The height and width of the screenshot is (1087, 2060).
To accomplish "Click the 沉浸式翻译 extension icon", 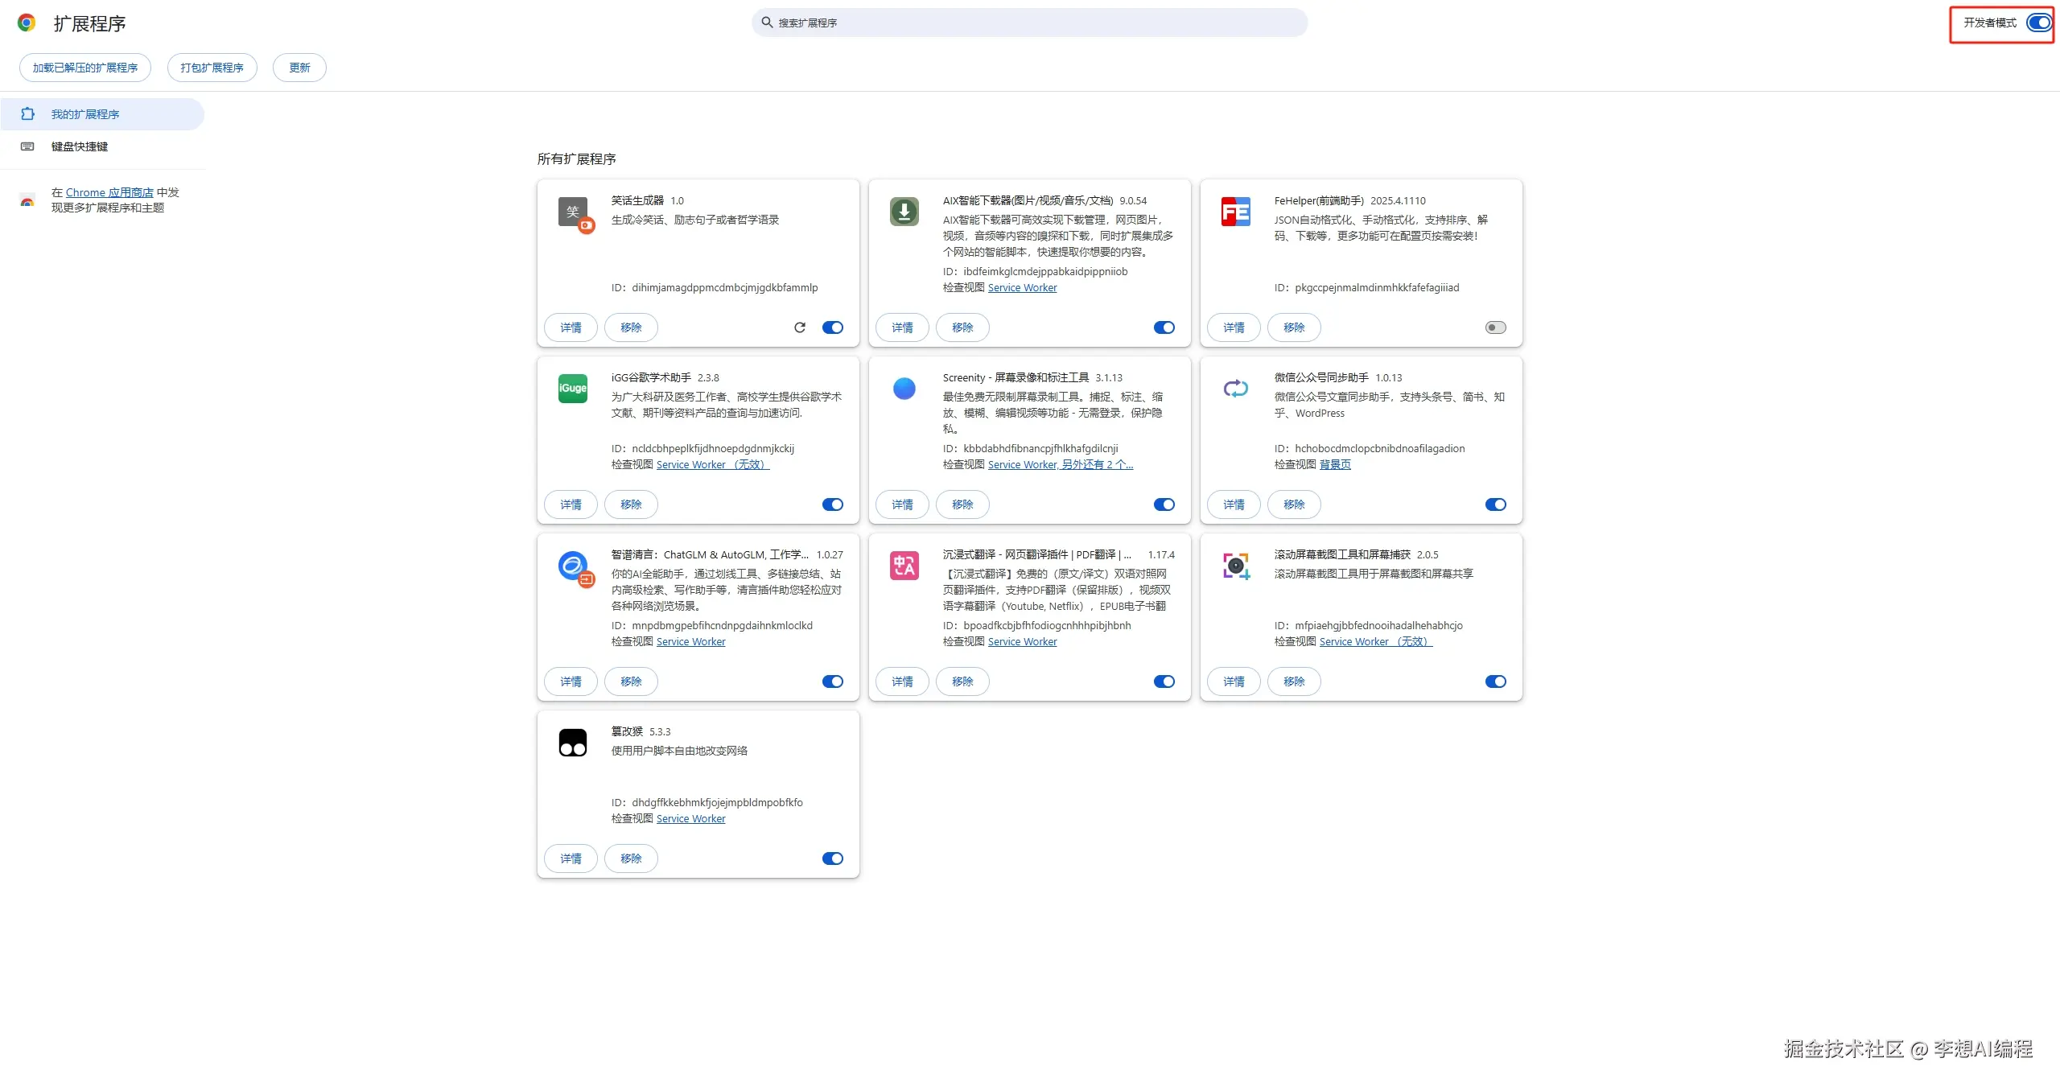I will tap(904, 566).
